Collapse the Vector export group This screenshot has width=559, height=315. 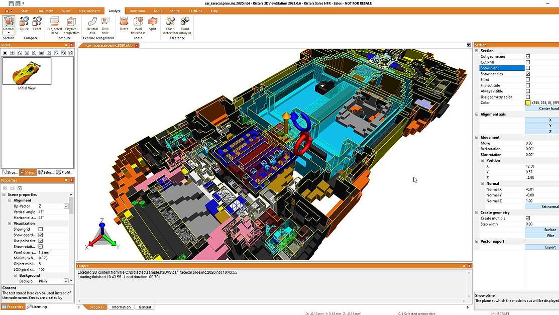tap(477, 241)
